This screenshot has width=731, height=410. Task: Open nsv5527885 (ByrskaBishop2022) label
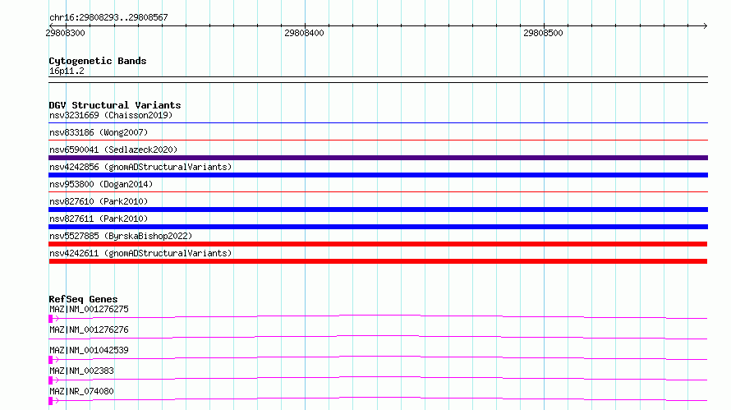click(121, 236)
